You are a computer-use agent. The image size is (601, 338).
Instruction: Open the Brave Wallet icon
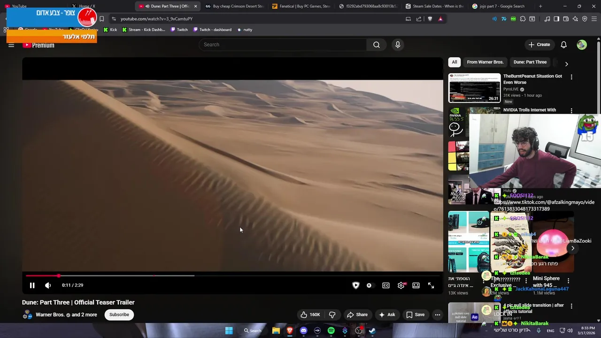(566, 19)
